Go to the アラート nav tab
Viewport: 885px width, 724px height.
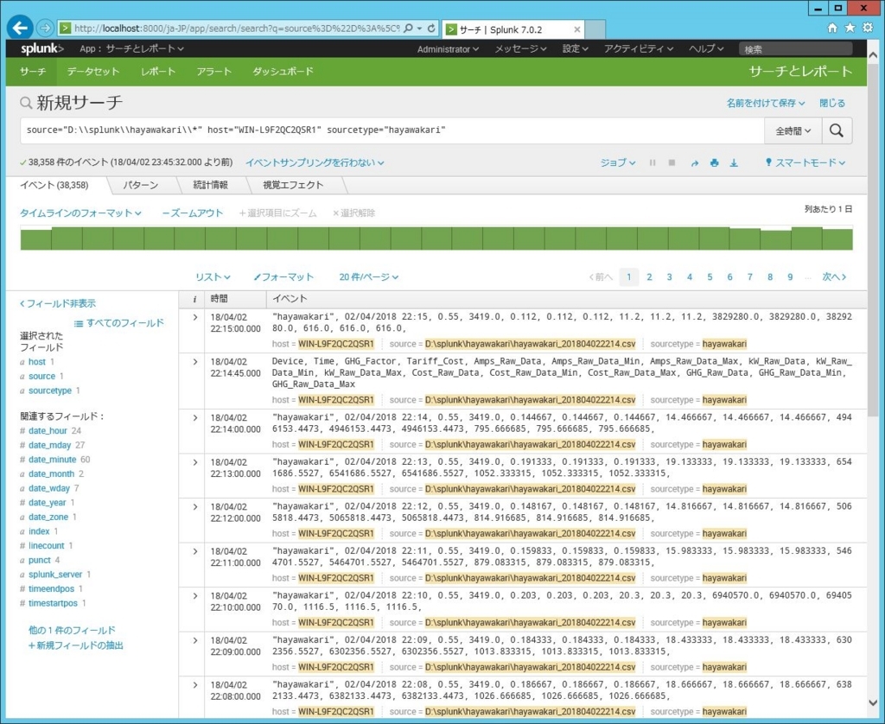click(x=214, y=72)
